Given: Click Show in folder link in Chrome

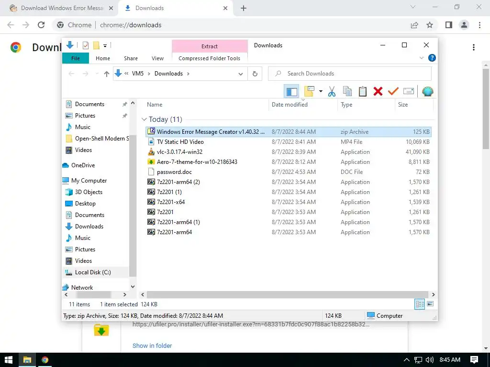Looking at the screenshot, I should [152, 345].
